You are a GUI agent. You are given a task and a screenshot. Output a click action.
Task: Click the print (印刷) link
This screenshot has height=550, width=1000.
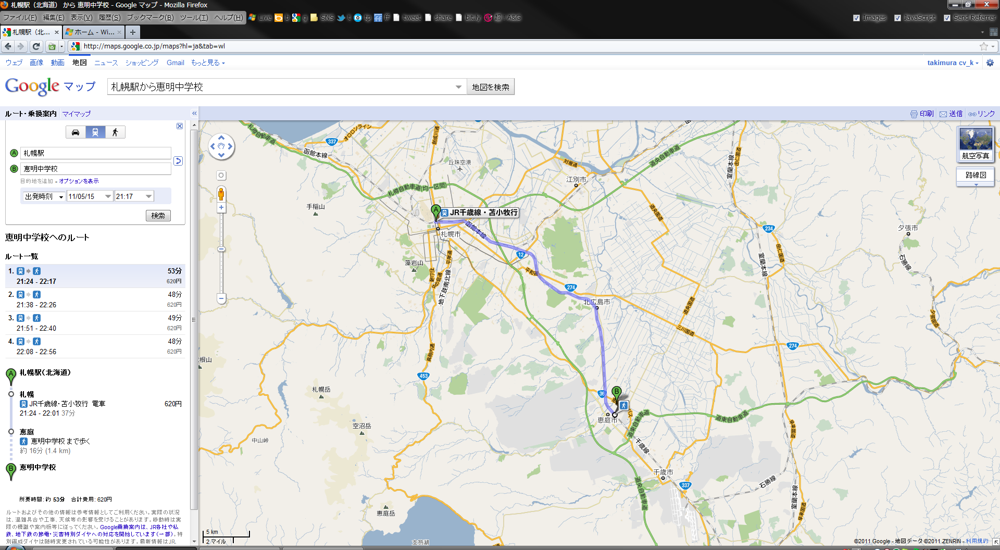pyautogui.click(x=922, y=114)
